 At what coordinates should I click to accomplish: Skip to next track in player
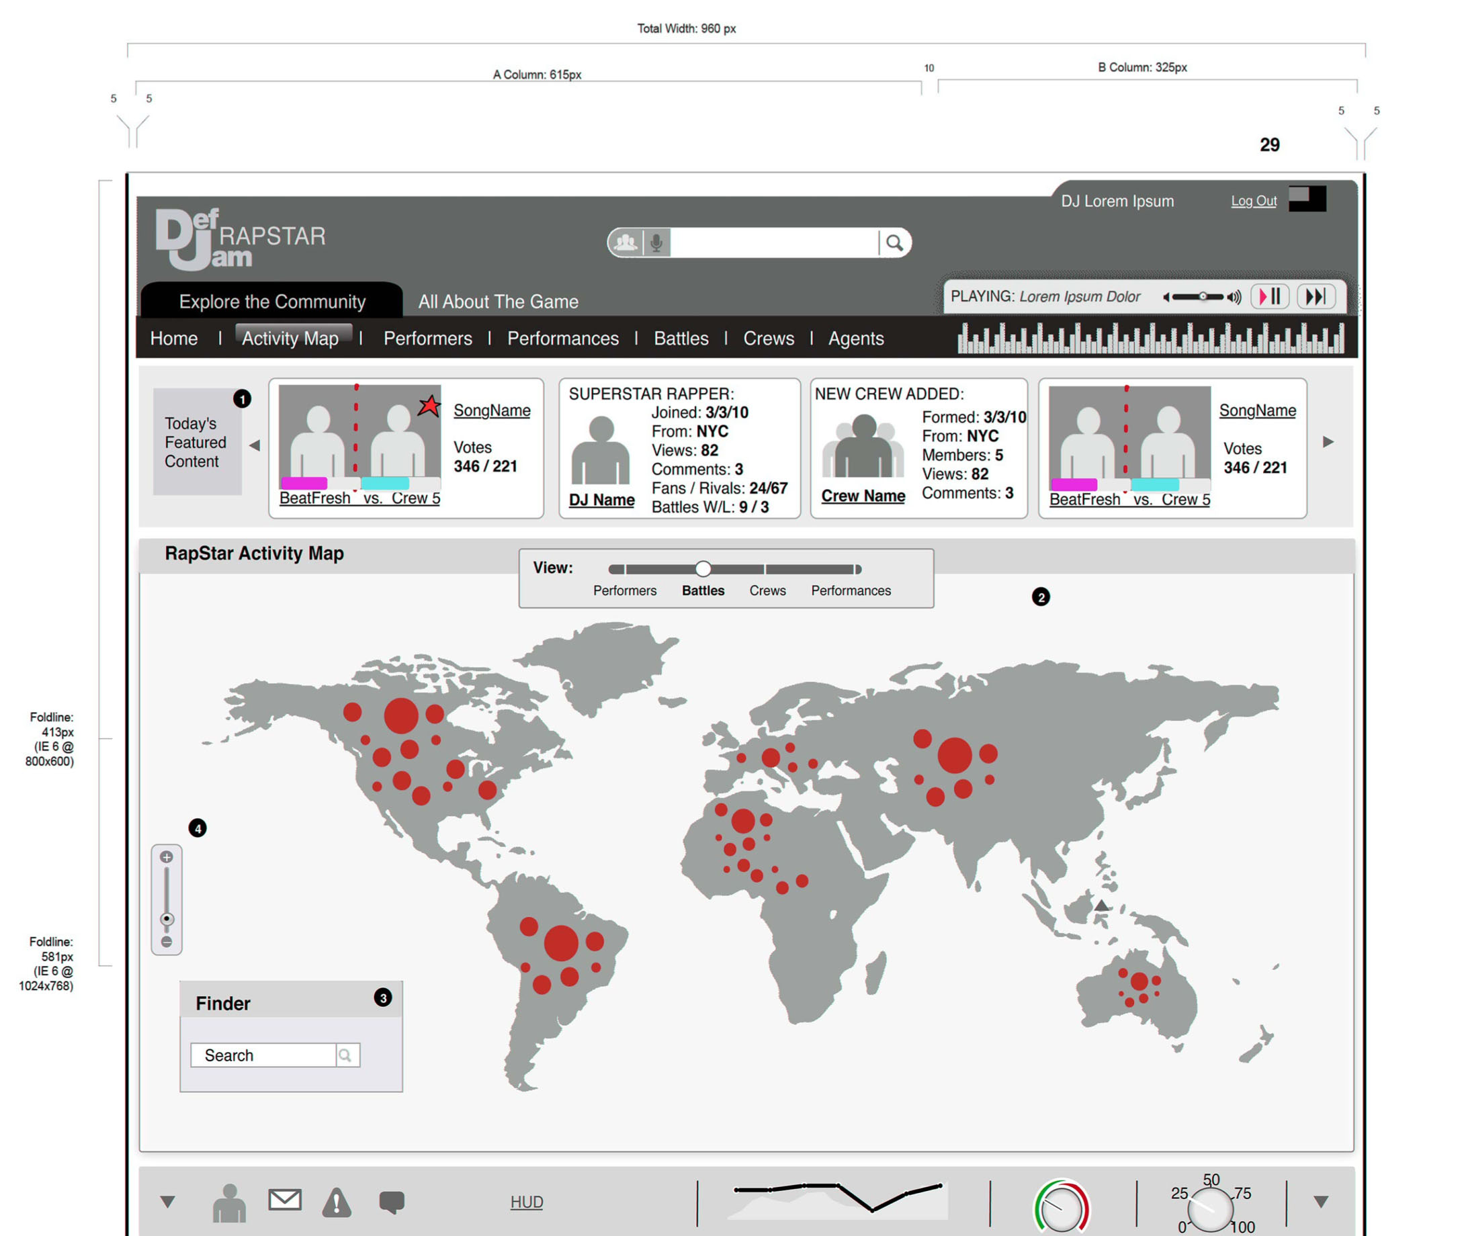coord(1315,296)
